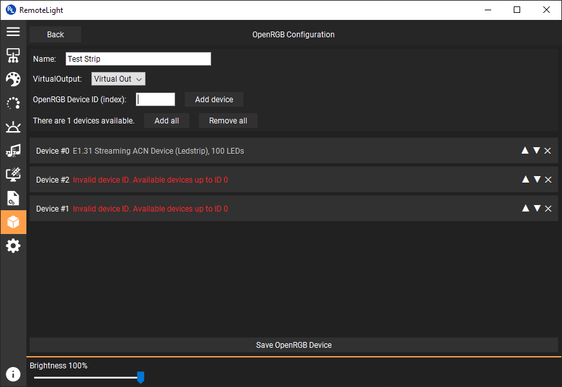This screenshot has width=562, height=387.
Task: Move Device #0 up
Action: pos(525,150)
